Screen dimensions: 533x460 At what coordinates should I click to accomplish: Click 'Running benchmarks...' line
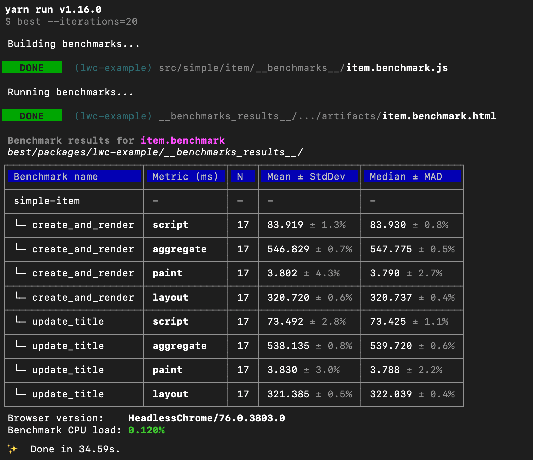(x=71, y=92)
